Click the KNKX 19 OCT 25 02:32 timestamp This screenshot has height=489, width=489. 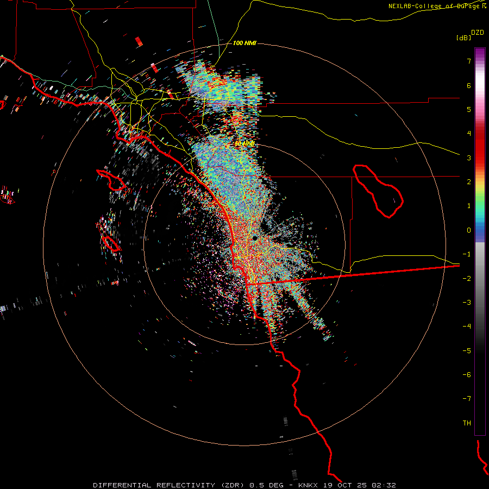pos(347,485)
